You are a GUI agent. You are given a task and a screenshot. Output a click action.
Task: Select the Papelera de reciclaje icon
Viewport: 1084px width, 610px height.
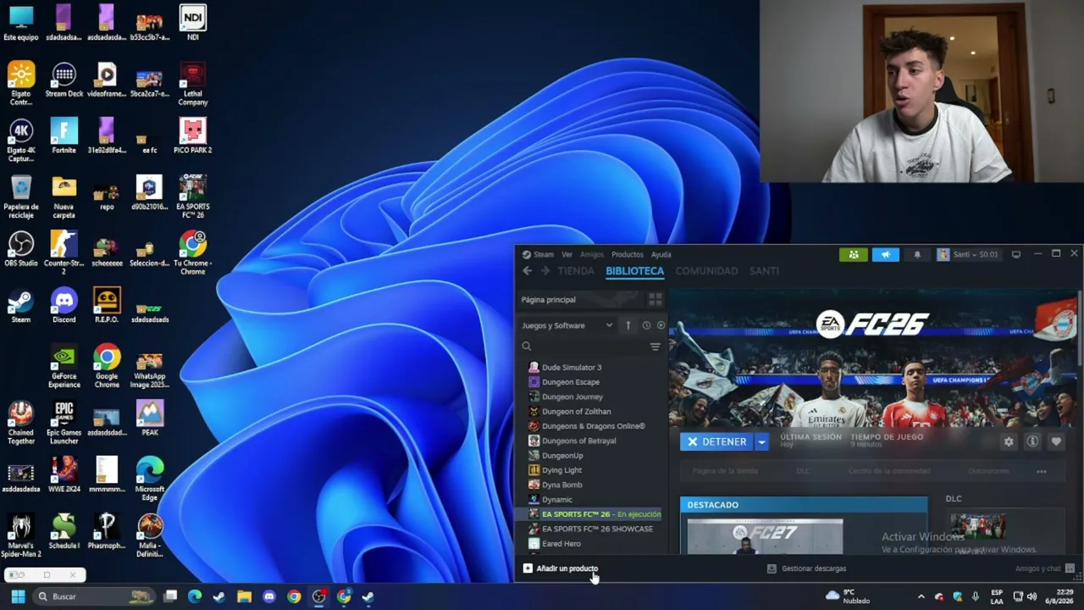coord(21,197)
